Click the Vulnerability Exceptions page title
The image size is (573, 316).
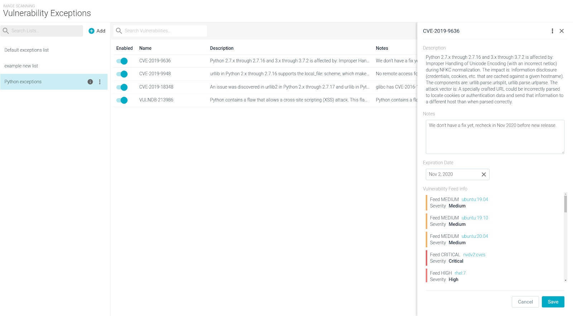(x=47, y=13)
